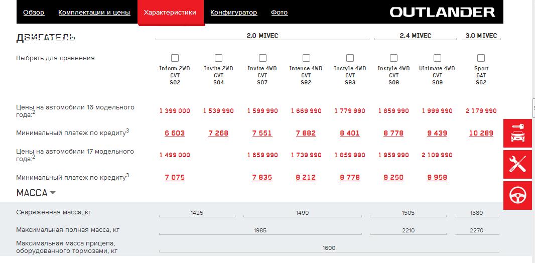Click the trailer mass value 1600
Viewport: 535px width, 263px height.
(x=329, y=248)
